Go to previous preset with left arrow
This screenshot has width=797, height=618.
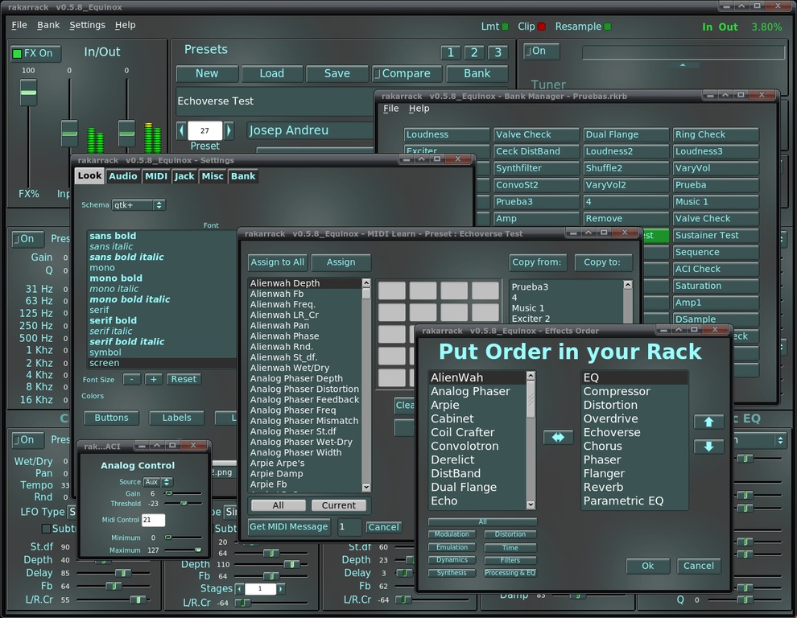point(181,130)
